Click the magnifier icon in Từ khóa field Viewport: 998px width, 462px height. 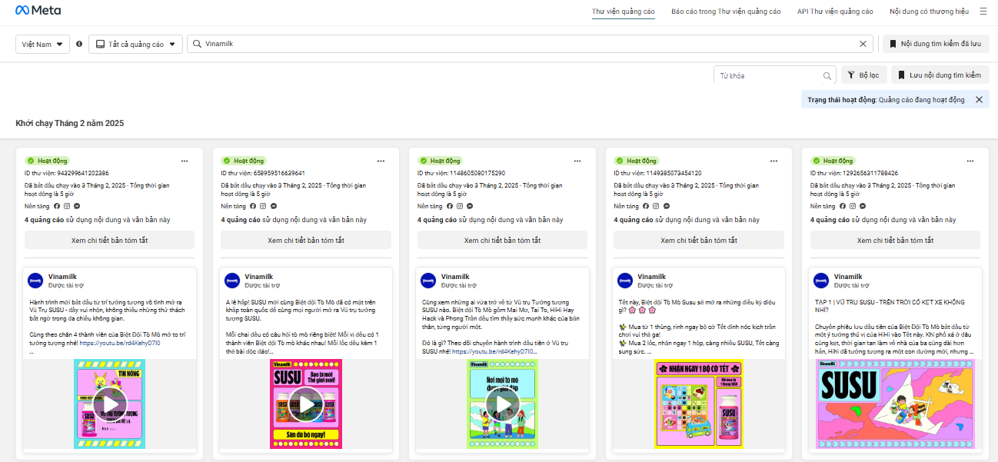point(827,75)
